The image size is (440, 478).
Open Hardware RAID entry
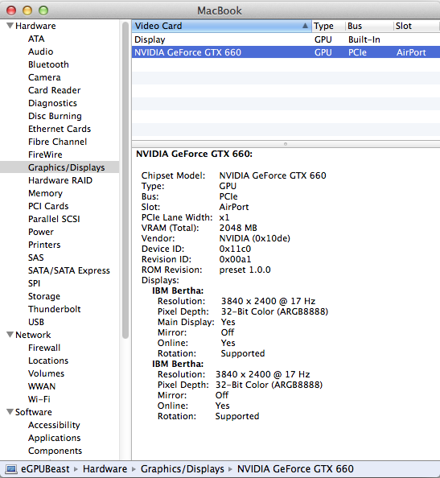[x=60, y=180]
